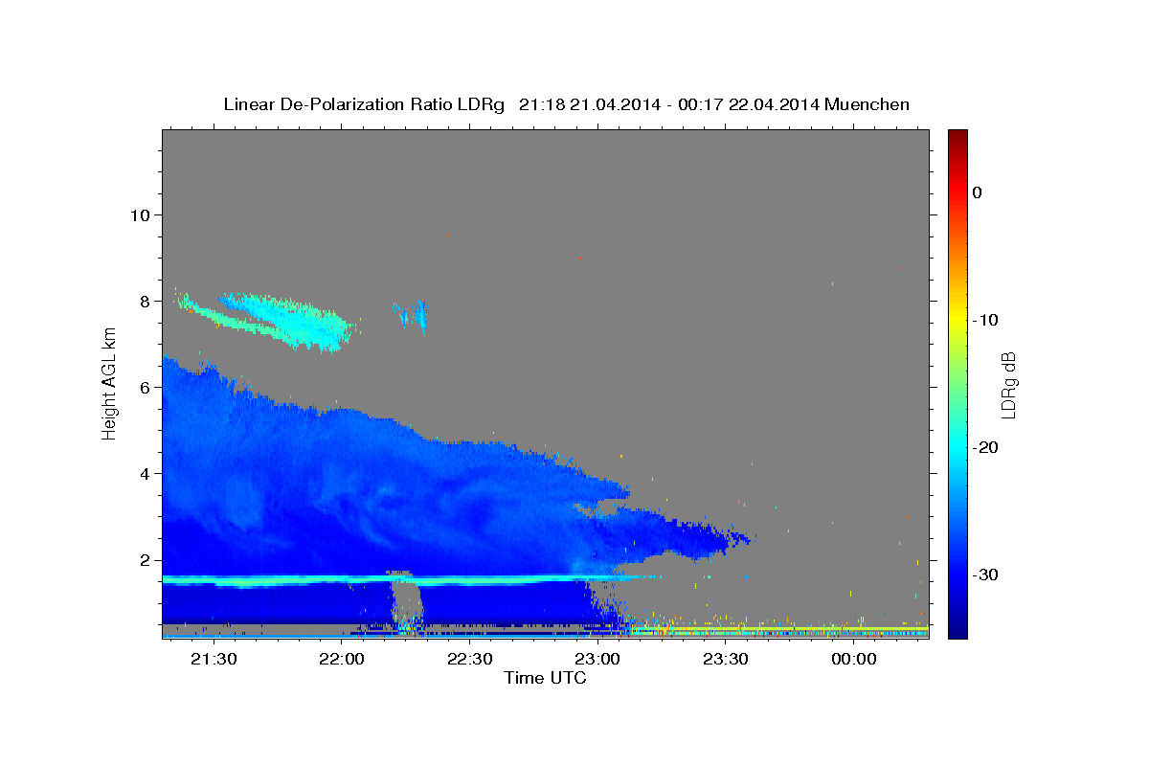Click the height tick label 4
The image size is (1149, 766).
click(x=146, y=473)
